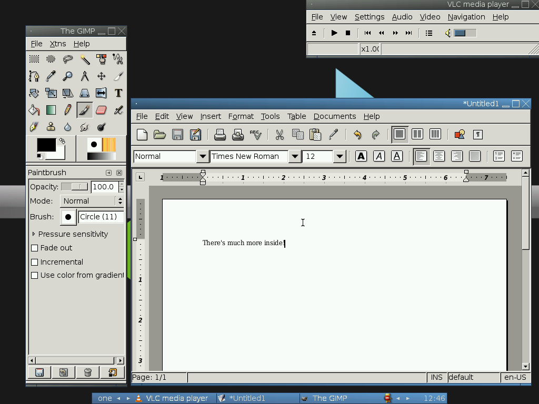Open active gradient selector in GIMP
This screenshot has height=404, width=539.
[102, 156]
